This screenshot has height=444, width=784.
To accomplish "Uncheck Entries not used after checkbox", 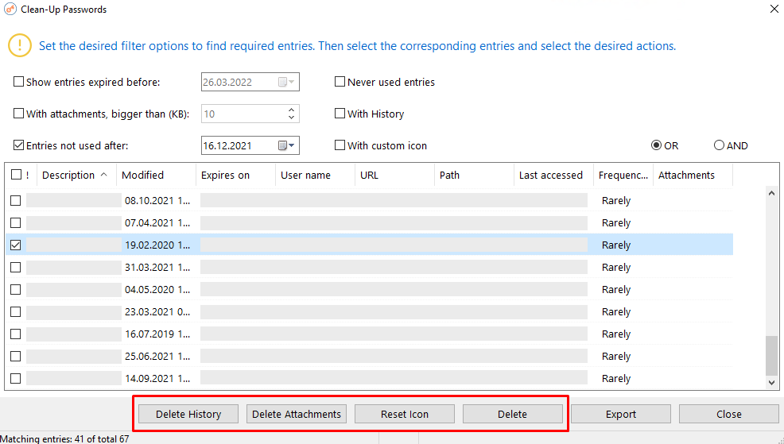I will [x=18, y=145].
